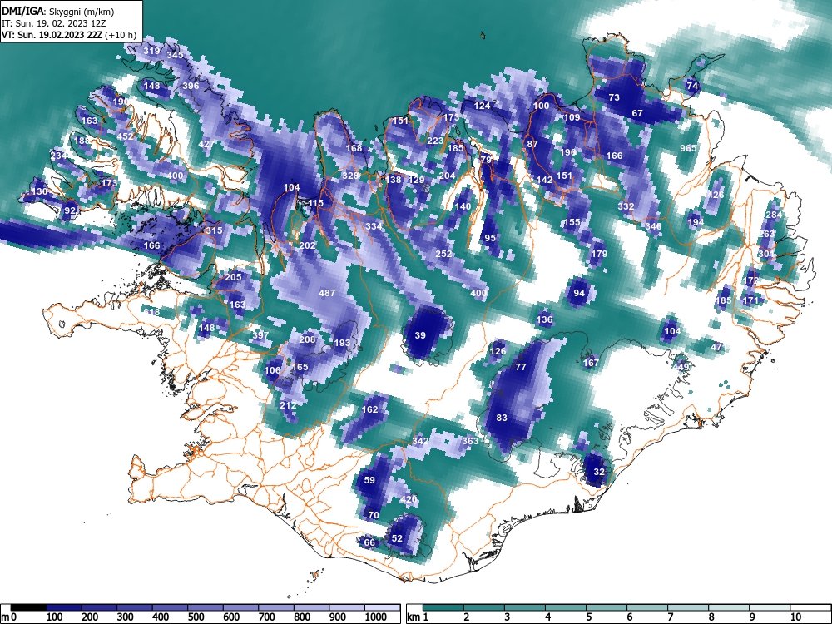Click the visibility value 284
The height and width of the screenshot is (624, 832).
pos(774,215)
